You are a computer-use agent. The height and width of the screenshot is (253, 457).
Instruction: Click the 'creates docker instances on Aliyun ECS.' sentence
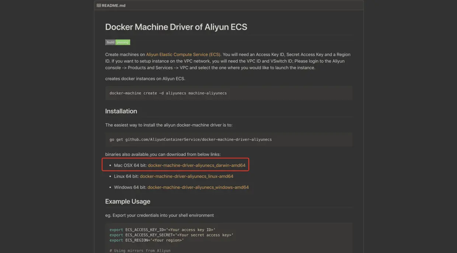click(x=145, y=79)
